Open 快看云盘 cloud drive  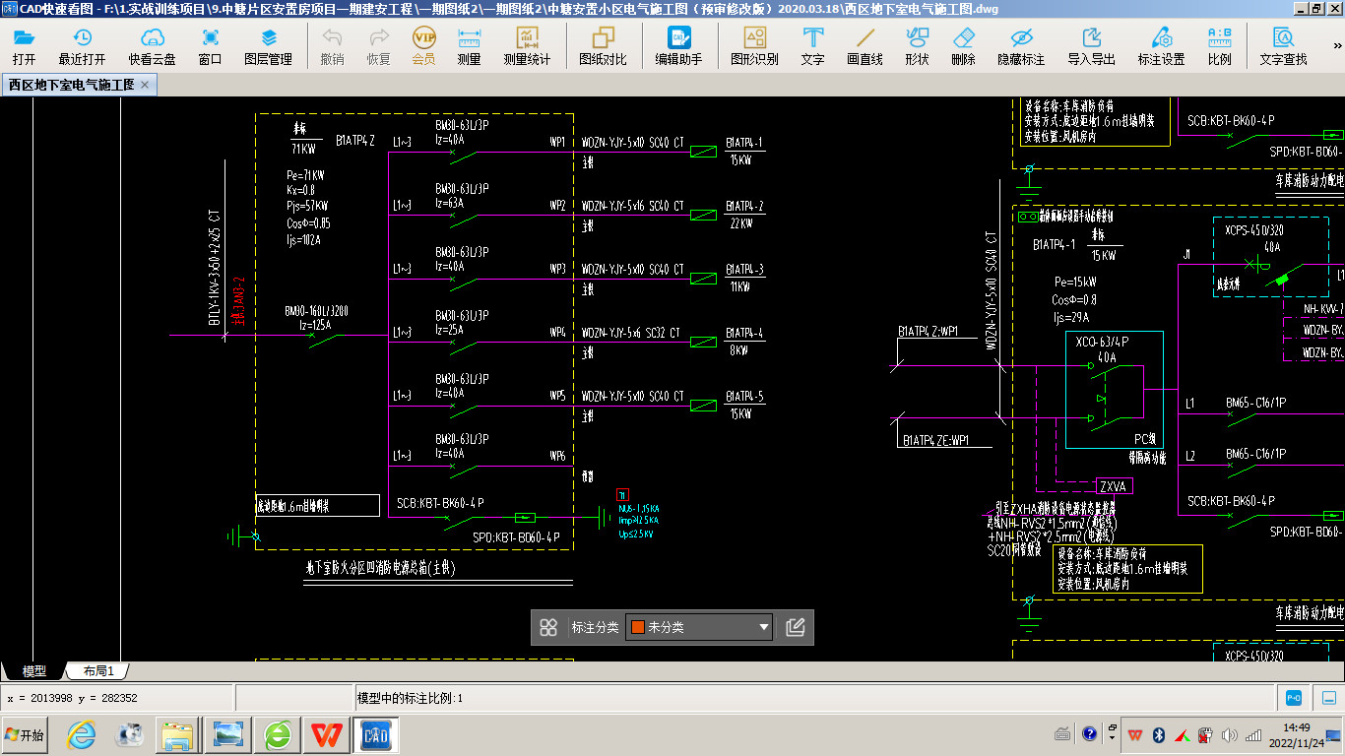tap(152, 46)
